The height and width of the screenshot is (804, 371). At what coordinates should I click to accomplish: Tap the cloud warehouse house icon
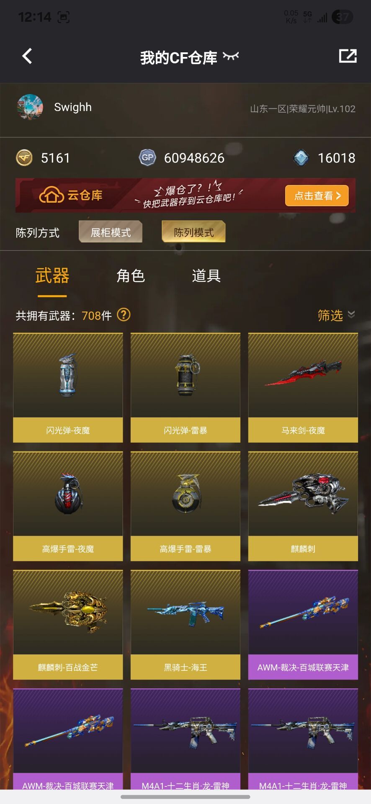pos(52,195)
